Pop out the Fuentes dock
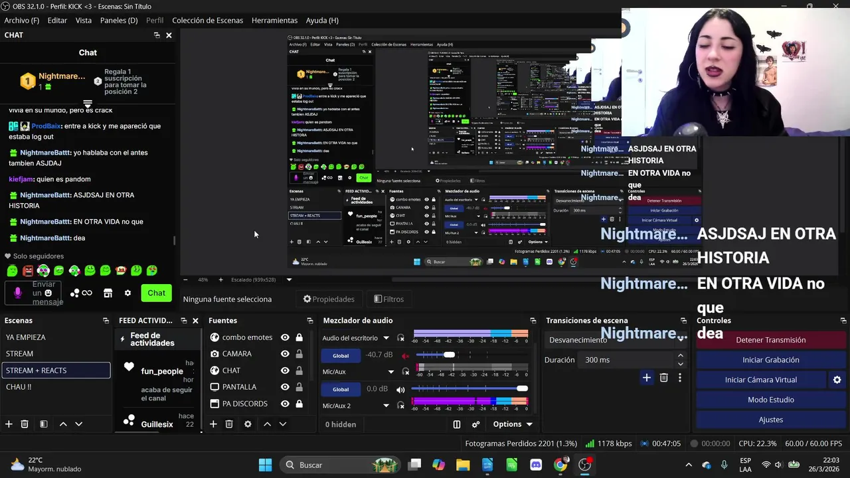The height and width of the screenshot is (478, 850). (309, 321)
